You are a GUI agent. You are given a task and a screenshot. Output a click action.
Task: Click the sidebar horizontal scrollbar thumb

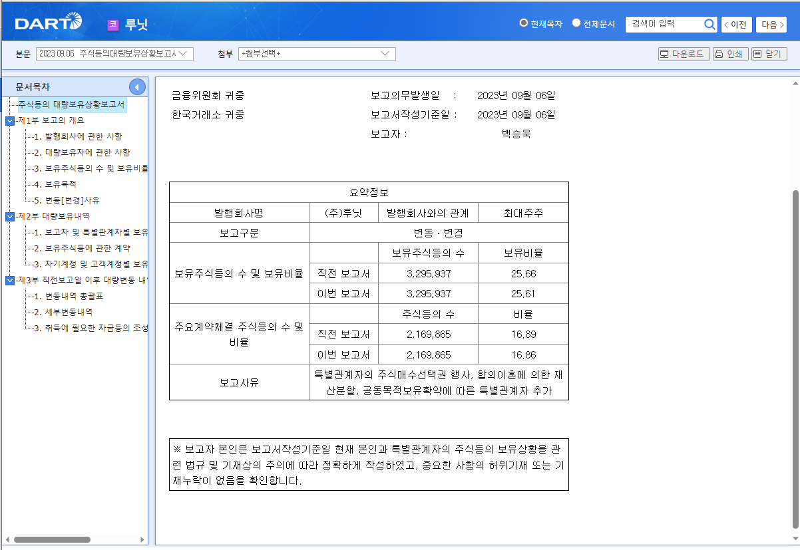click(x=51, y=539)
